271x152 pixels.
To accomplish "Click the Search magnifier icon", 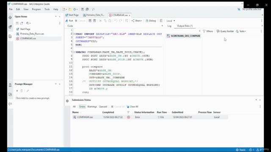I will click(x=93, y=9).
